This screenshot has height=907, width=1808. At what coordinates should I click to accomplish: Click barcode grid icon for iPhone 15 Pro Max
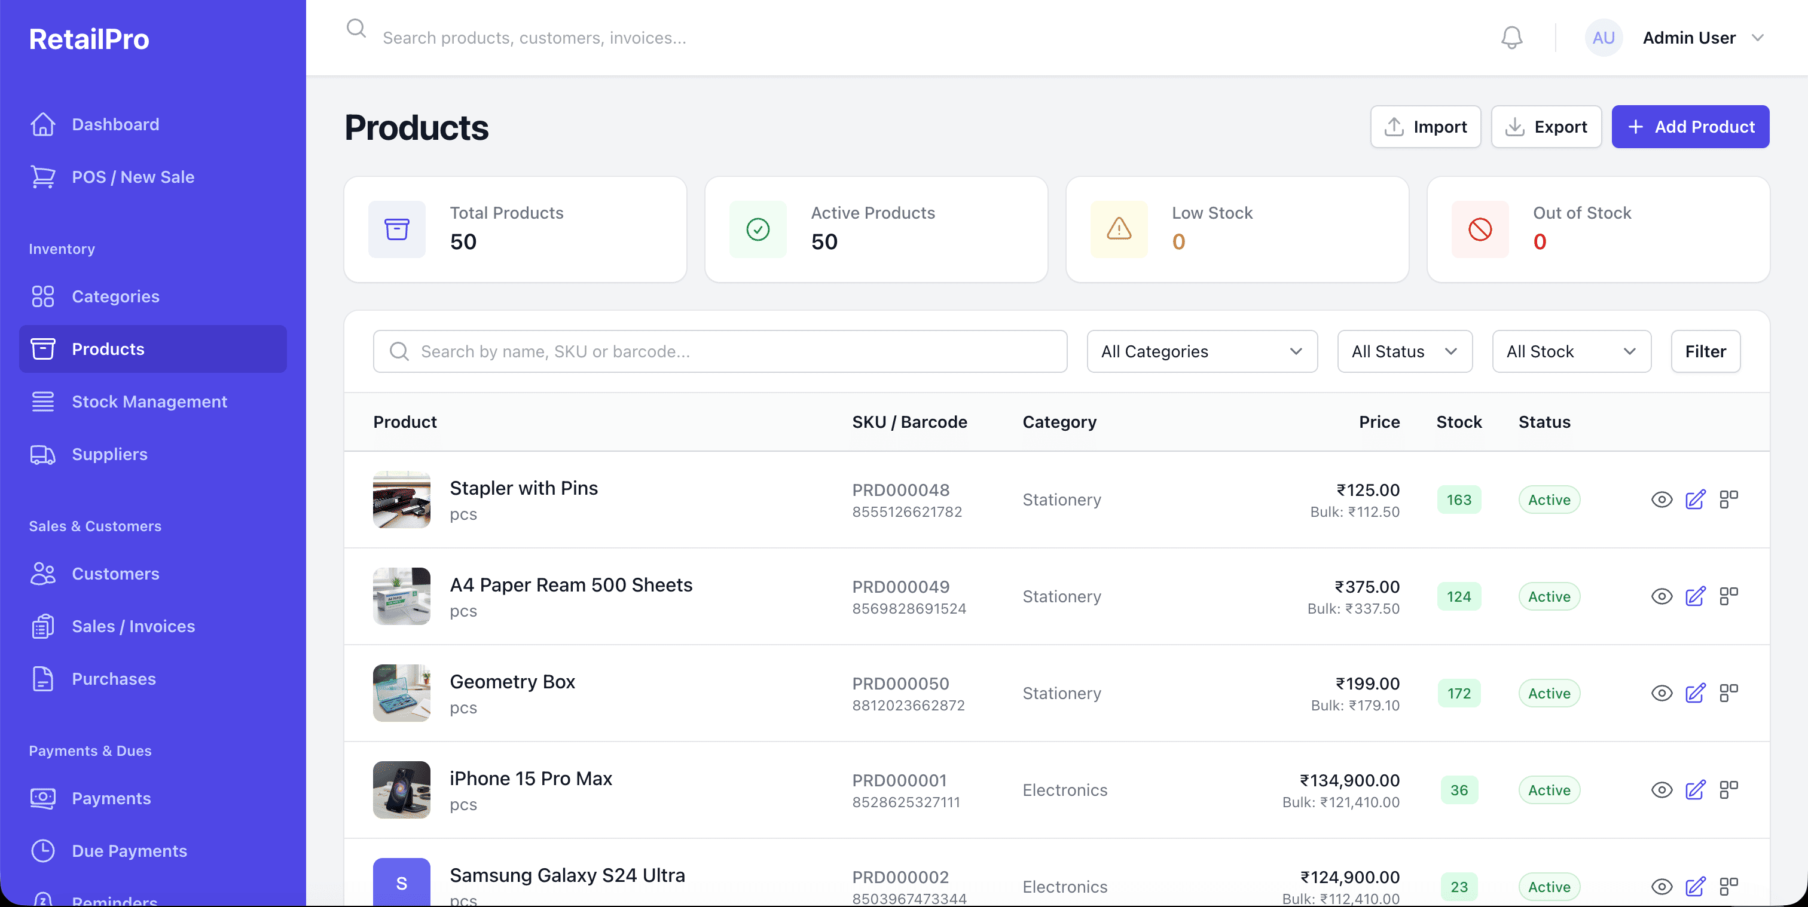click(x=1728, y=790)
